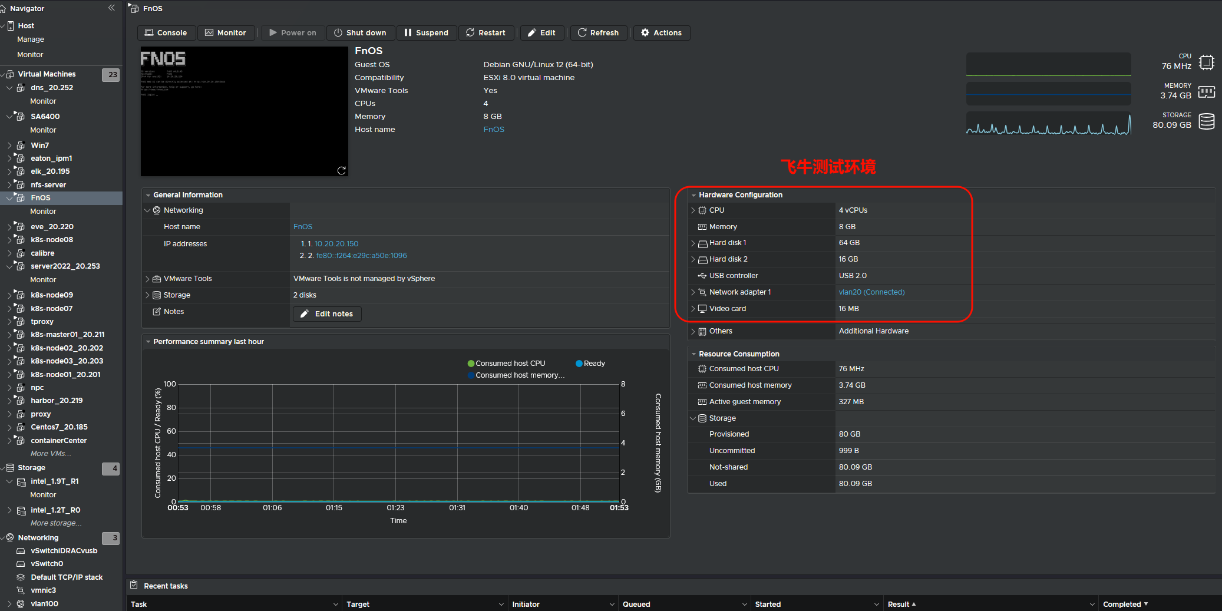
Task: Click the STORAGE disk icon
Action: [x=1206, y=121]
